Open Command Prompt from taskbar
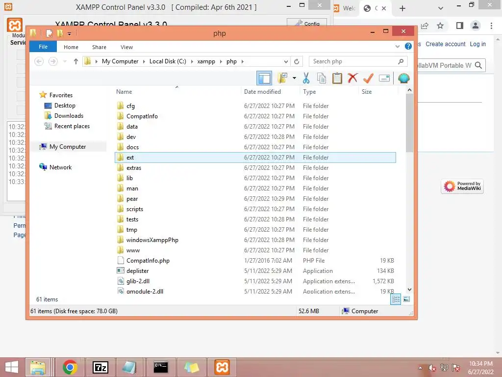The image size is (502, 377). (x=160, y=367)
